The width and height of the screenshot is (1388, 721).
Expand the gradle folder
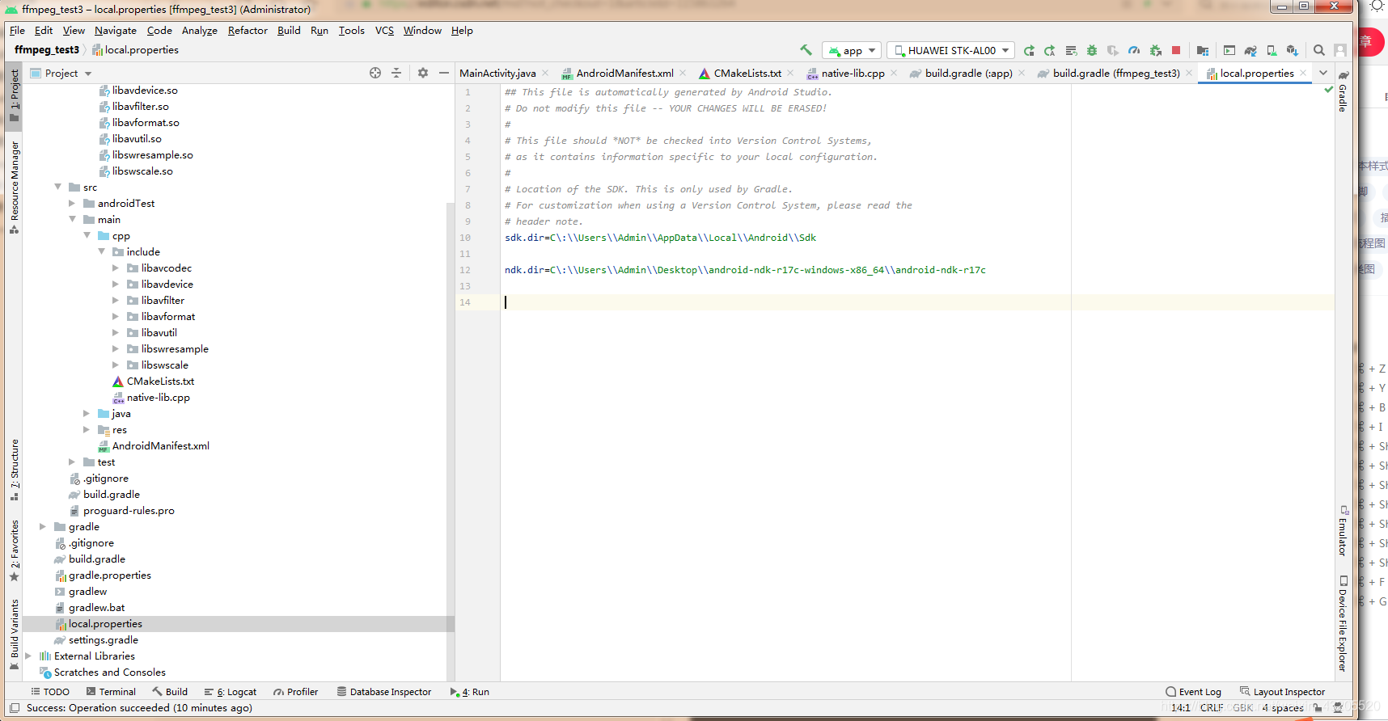(43, 526)
